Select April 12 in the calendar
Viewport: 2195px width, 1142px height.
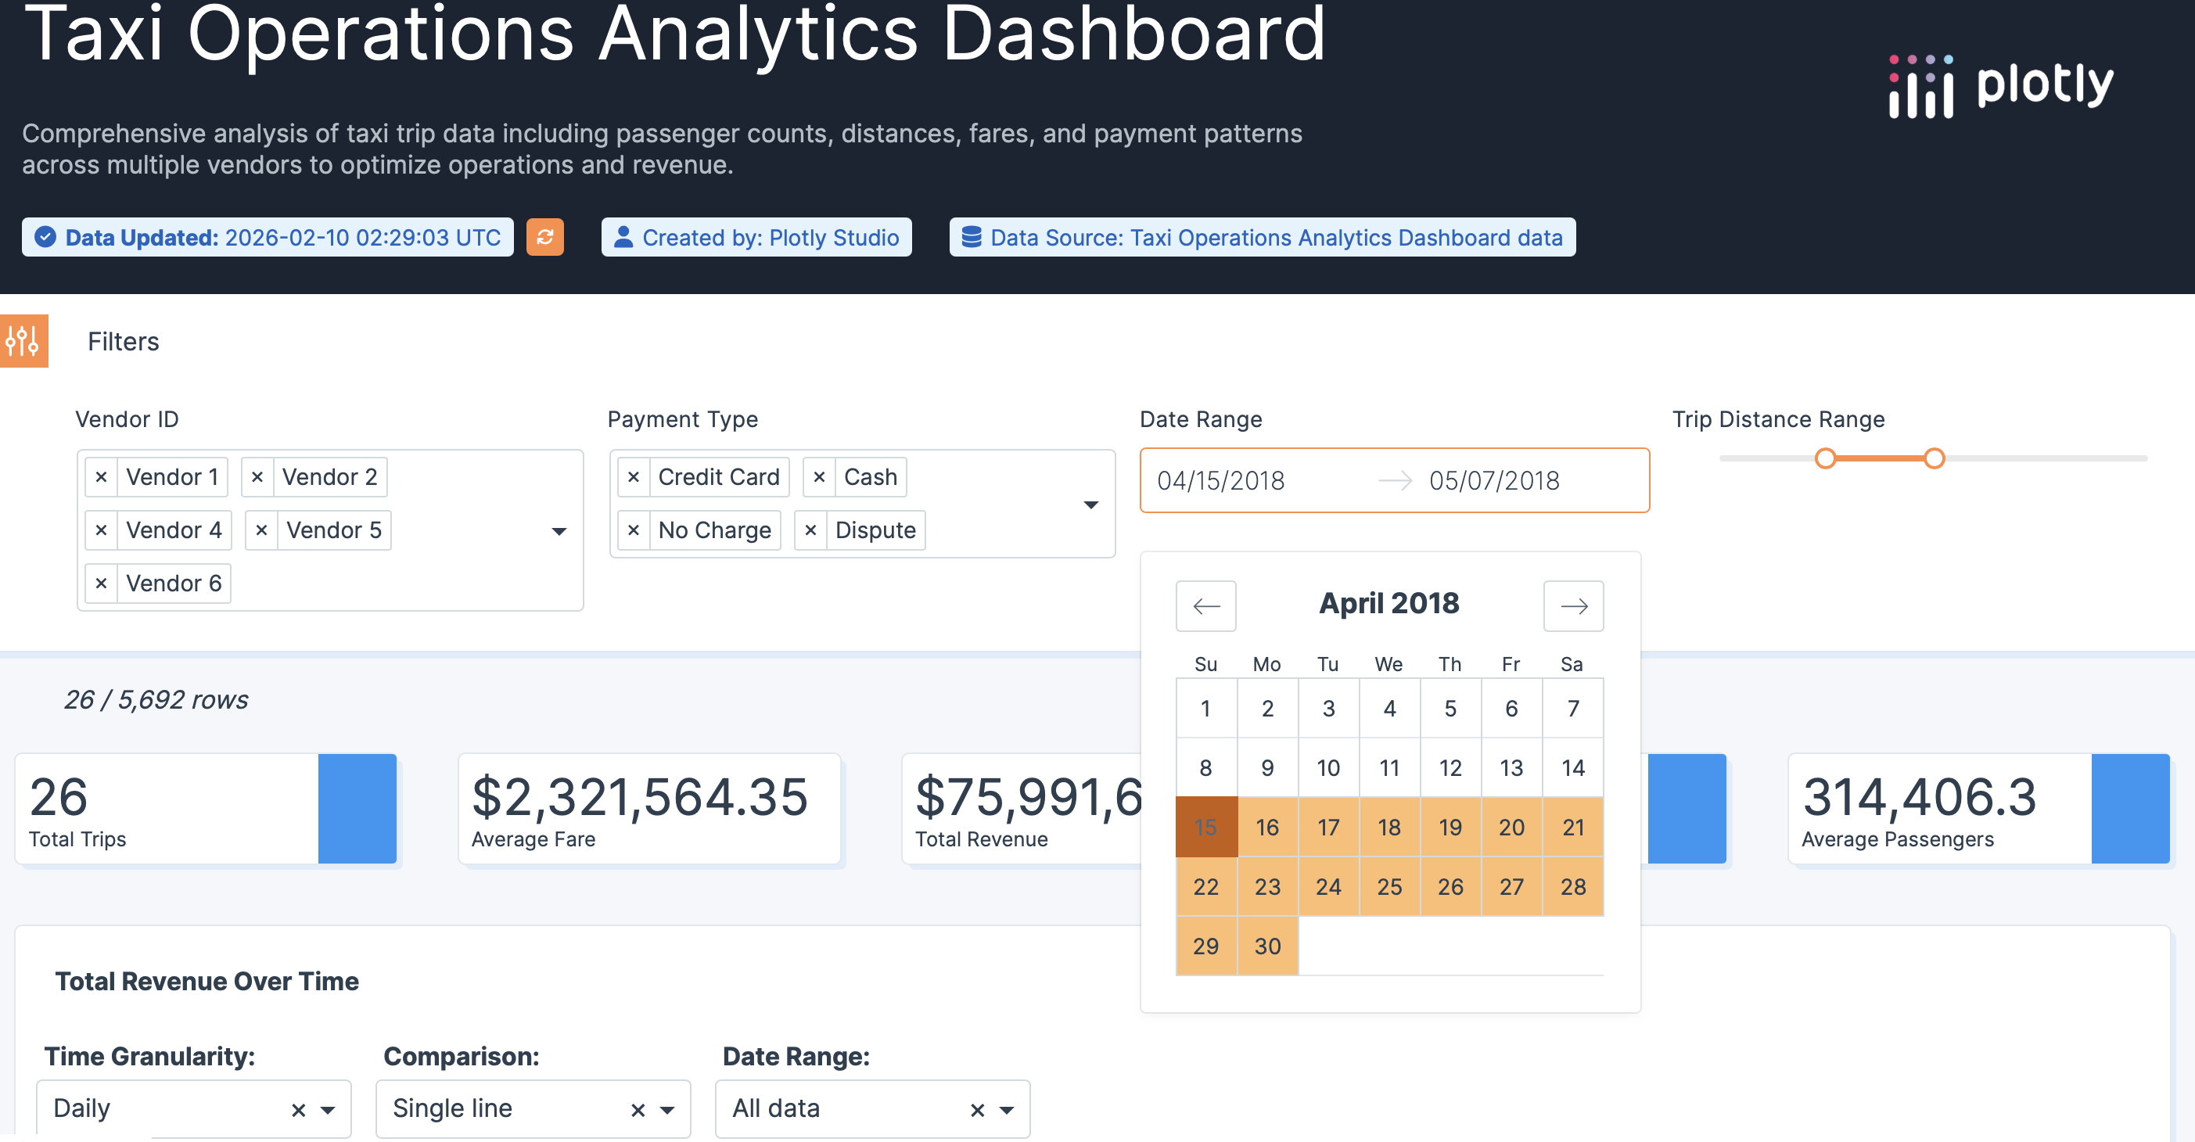[1450, 768]
